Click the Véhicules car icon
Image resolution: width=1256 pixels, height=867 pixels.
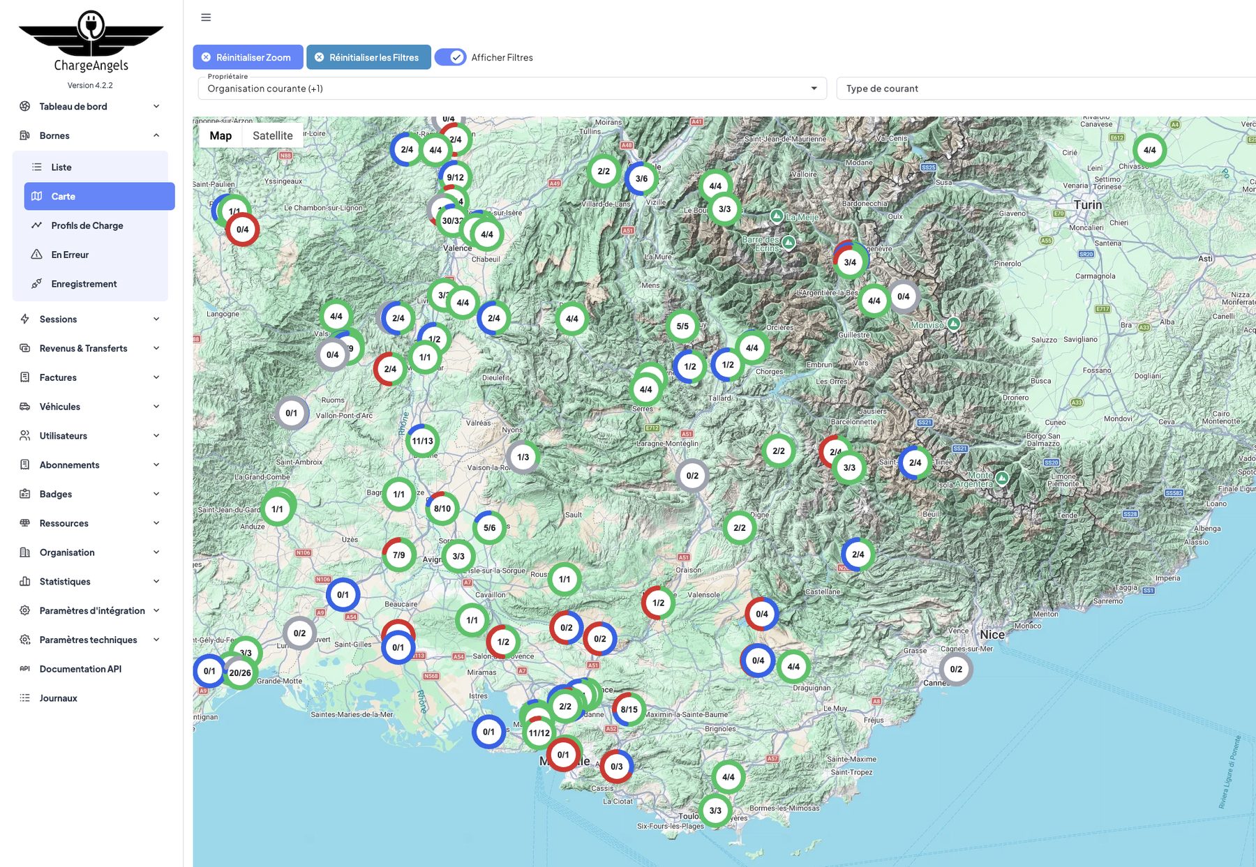click(x=25, y=407)
